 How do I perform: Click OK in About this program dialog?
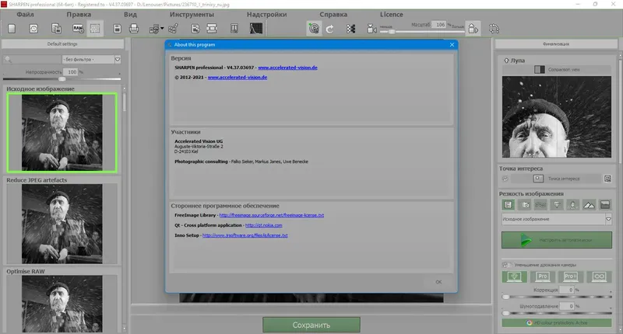tap(438, 282)
